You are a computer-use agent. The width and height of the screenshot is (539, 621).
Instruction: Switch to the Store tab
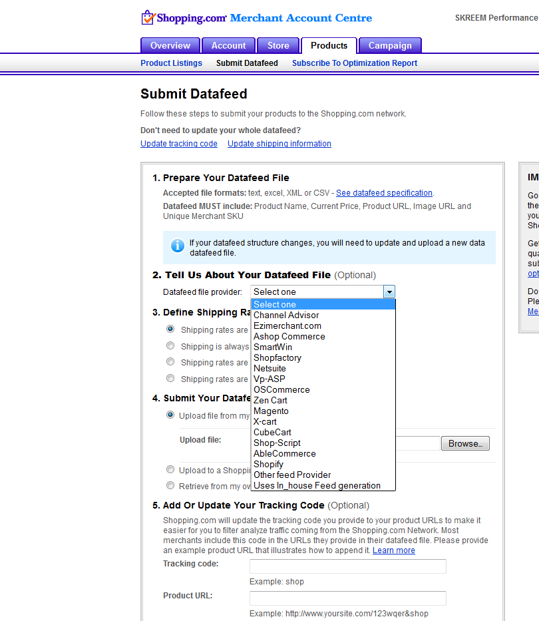(278, 45)
